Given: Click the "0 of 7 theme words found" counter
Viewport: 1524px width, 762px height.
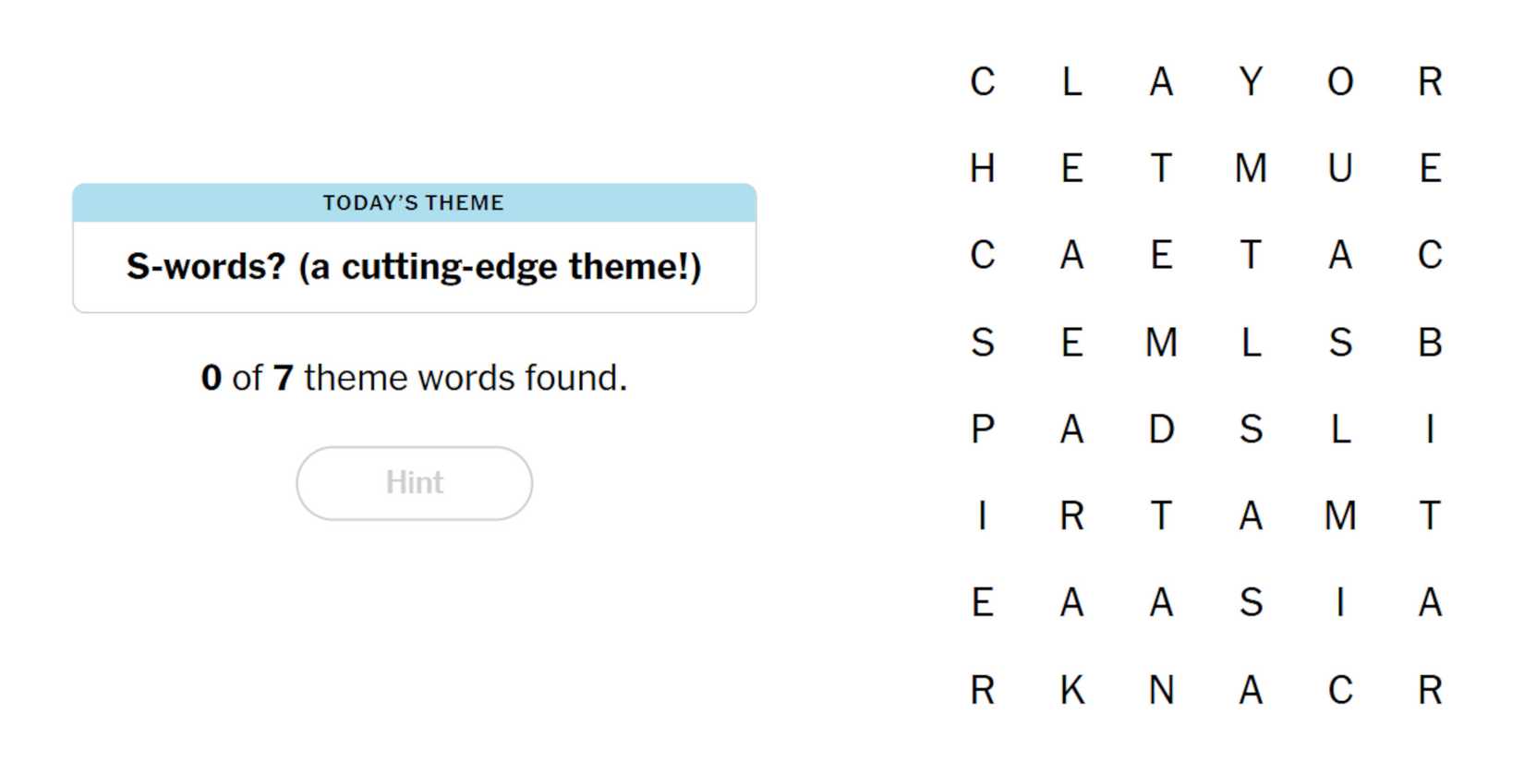Looking at the screenshot, I should [414, 378].
